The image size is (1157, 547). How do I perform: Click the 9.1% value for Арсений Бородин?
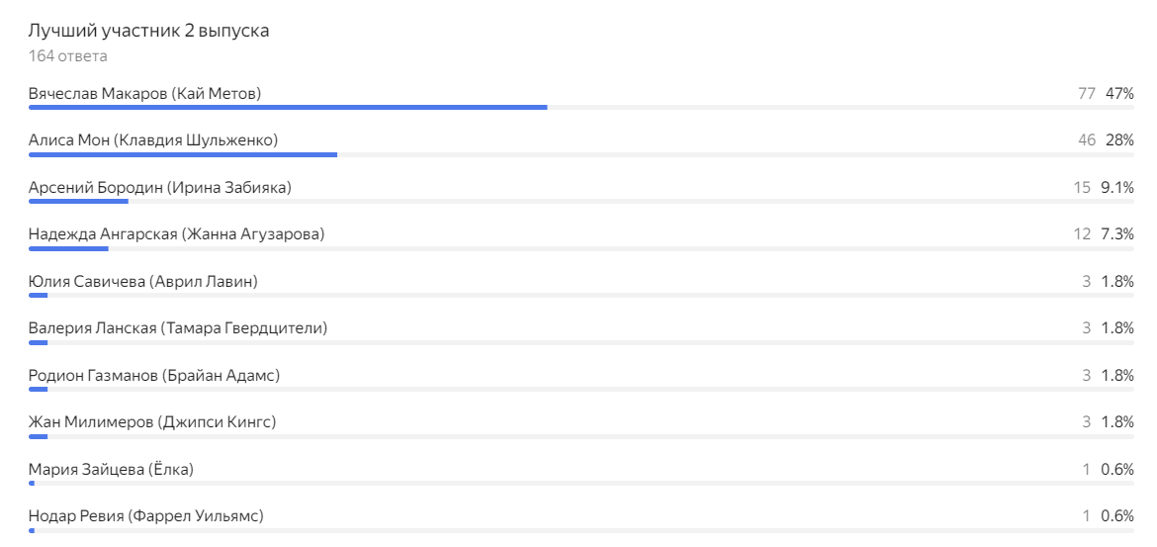click(x=1117, y=187)
